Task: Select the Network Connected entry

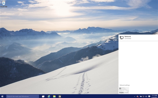Action: click(138, 38)
